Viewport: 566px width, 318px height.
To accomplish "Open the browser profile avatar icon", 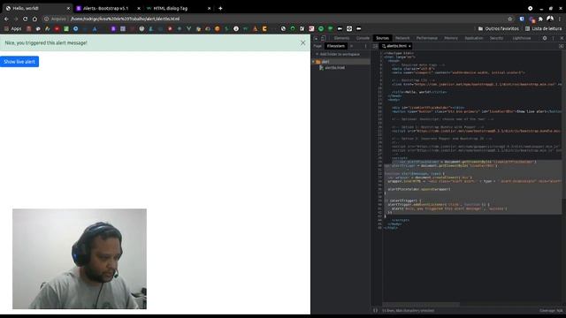I will click(550, 19).
